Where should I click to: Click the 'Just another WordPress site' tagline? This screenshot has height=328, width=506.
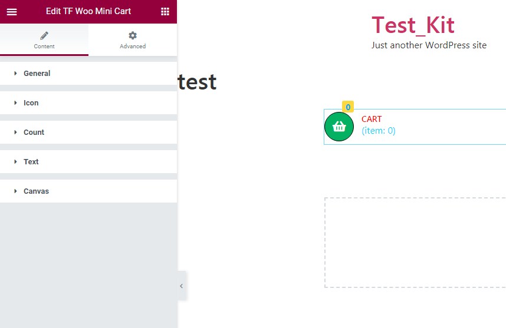(x=429, y=45)
